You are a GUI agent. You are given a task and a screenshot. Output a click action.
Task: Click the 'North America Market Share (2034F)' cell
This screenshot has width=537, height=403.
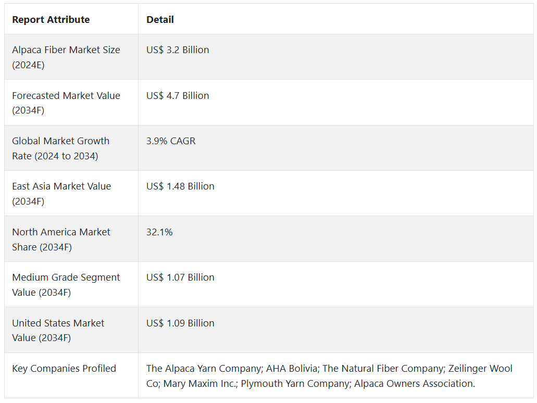[x=61, y=240]
